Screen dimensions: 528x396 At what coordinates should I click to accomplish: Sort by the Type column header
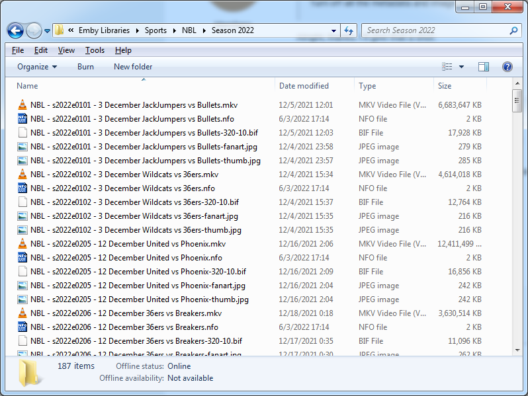click(x=367, y=86)
